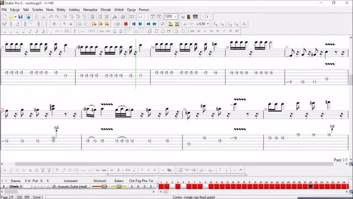Click the horizontal score scrollbar
353x199 pixels.
point(174,164)
